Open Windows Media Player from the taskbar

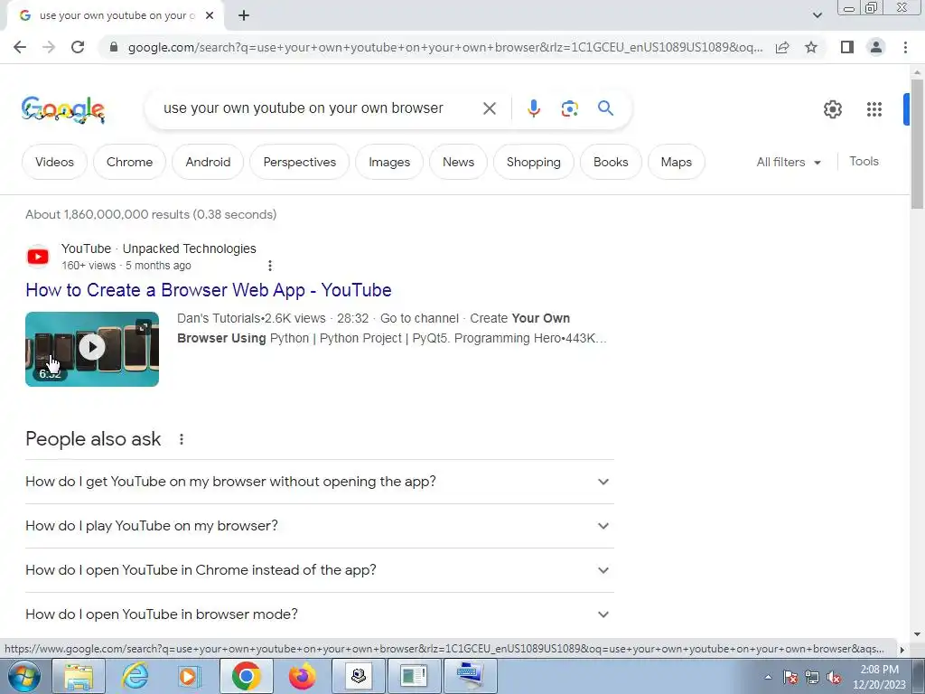[x=190, y=676]
